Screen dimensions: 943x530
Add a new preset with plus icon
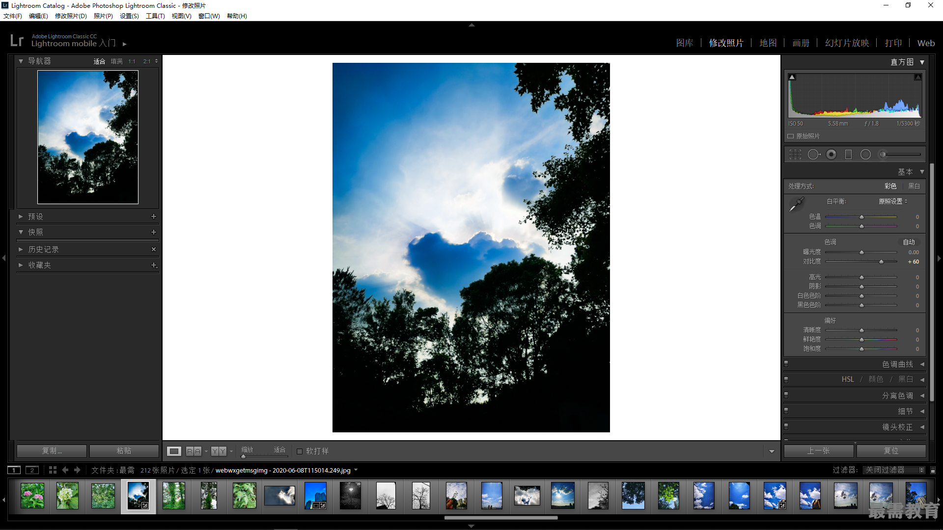(x=154, y=216)
